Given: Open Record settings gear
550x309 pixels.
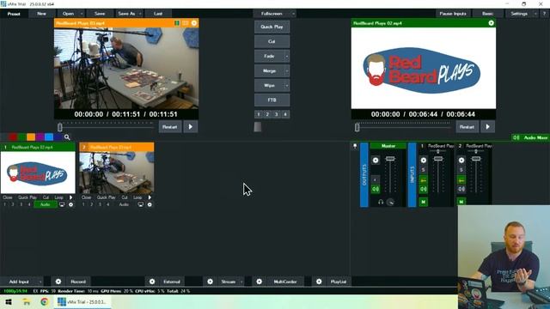Looking at the screenshot, I should click(58, 282).
